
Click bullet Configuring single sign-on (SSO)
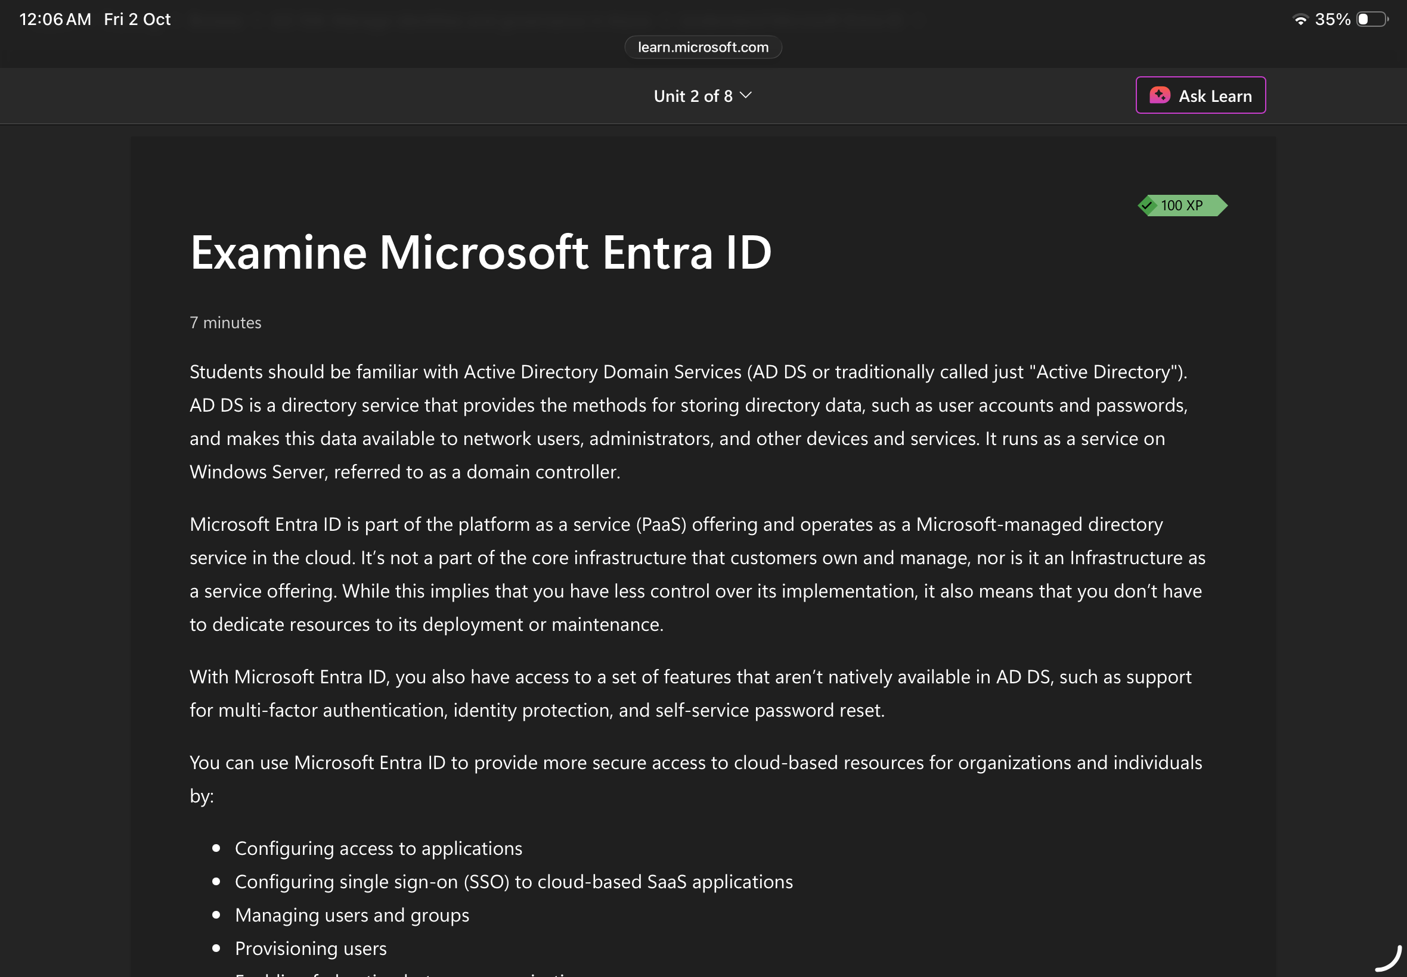coord(514,882)
